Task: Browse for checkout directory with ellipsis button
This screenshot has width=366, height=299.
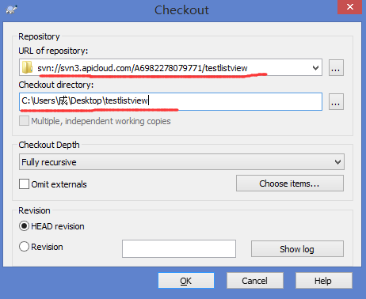Action: click(x=336, y=101)
